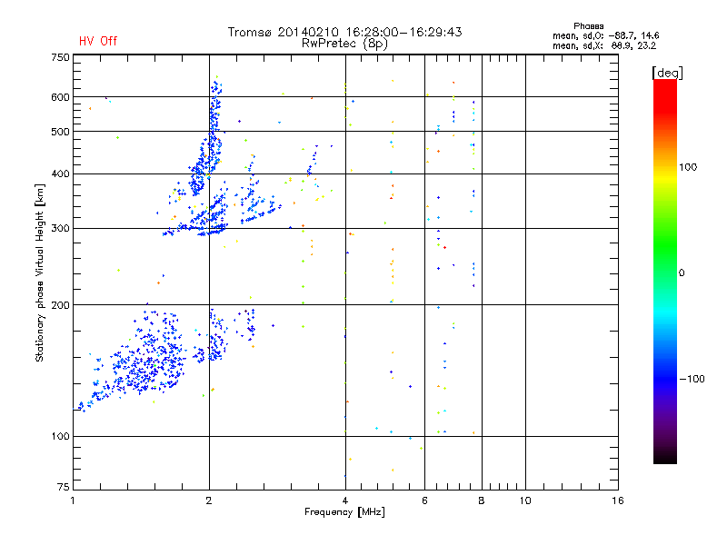
Task: Click the y-axis tick label '100'
Action: click(60, 437)
